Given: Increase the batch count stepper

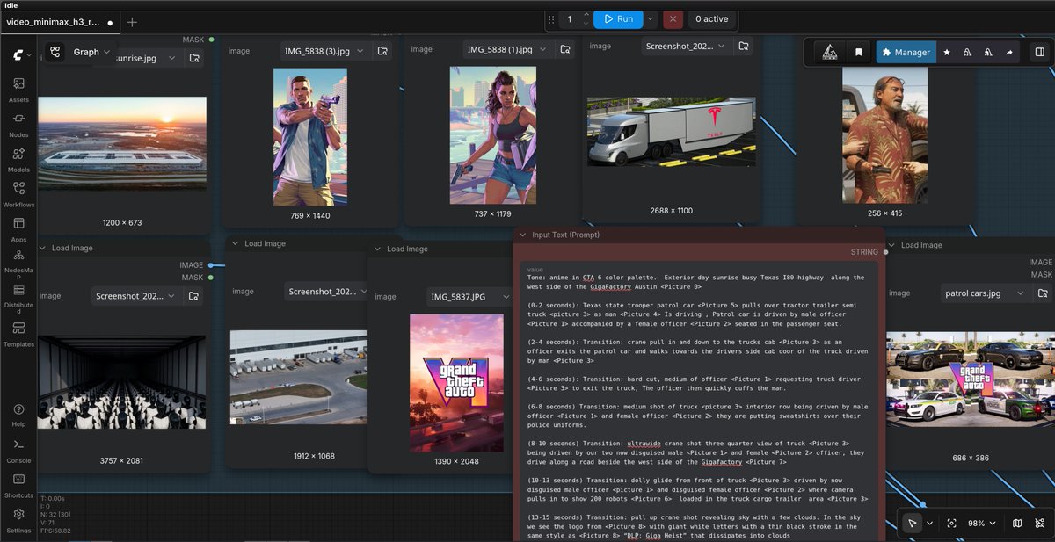Looking at the screenshot, I should coord(586,14).
